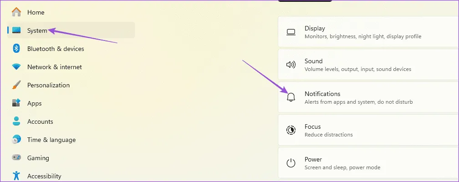Open Bluetooth & devices settings

point(56,49)
